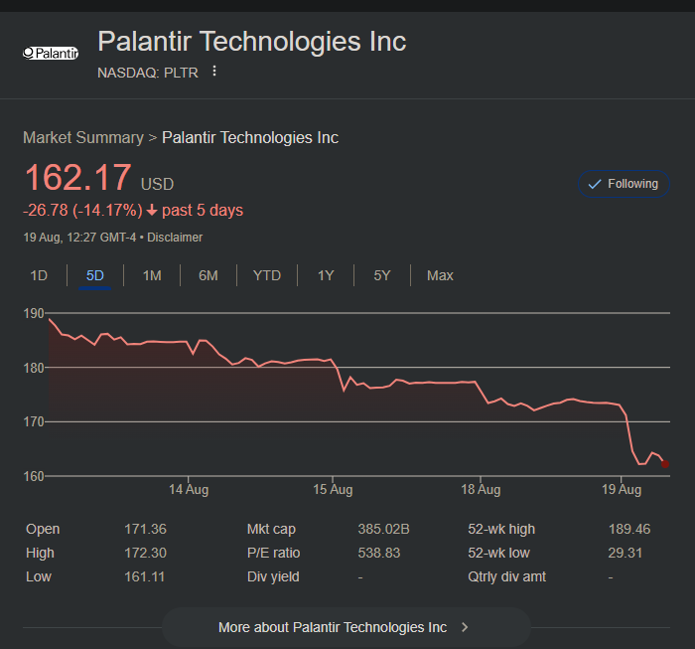Screen dimensions: 695x649
Task: Switch to the 6M chart range
Action: [x=208, y=275]
